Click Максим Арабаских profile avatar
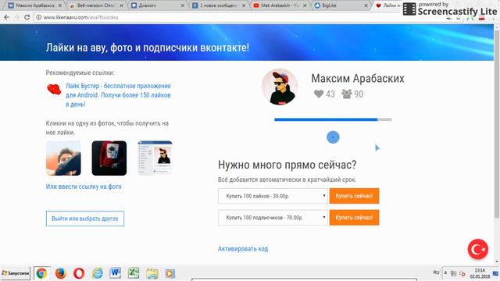Image resolution: width=500 pixels, height=281 pixels. pyautogui.click(x=280, y=87)
